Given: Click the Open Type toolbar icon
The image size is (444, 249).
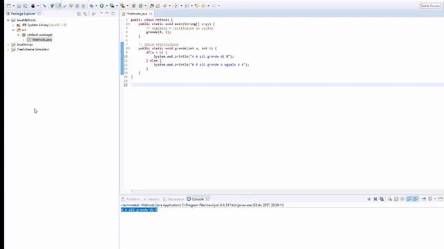Looking at the screenshot, I should pyautogui.click(x=151, y=6).
